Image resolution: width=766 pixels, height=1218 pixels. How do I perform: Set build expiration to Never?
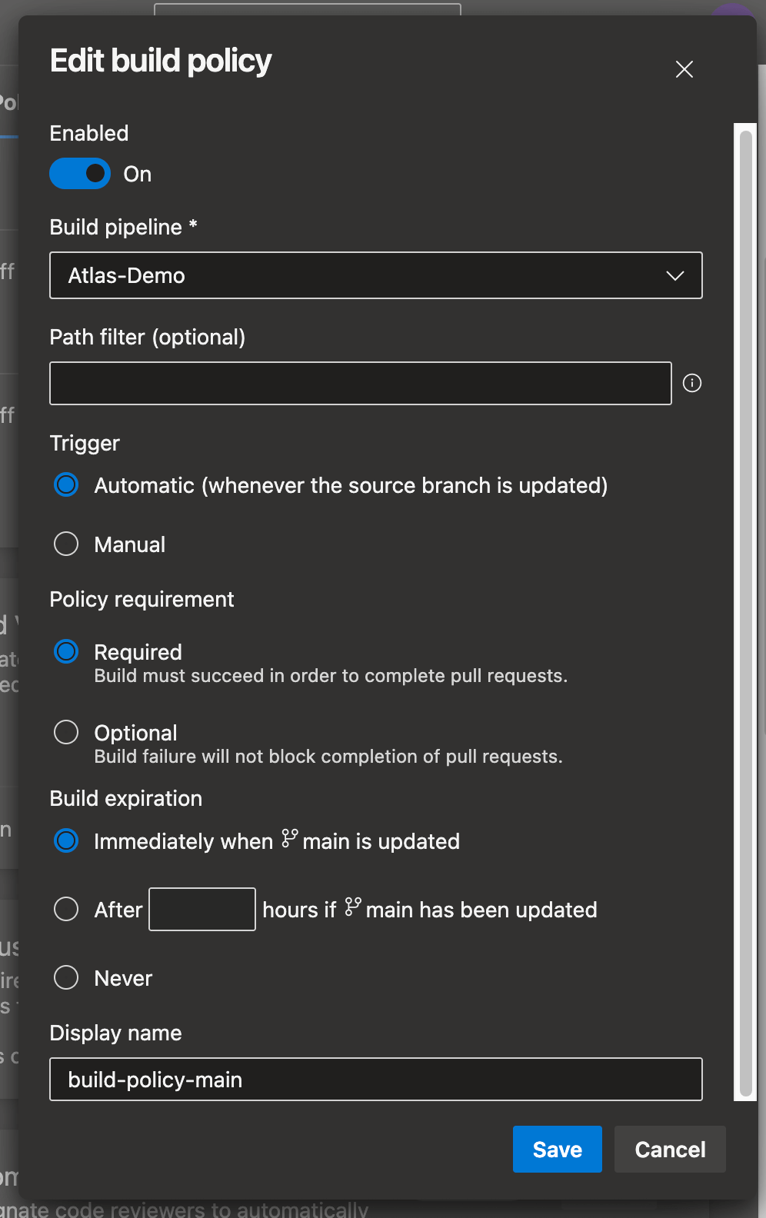coord(66,978)
